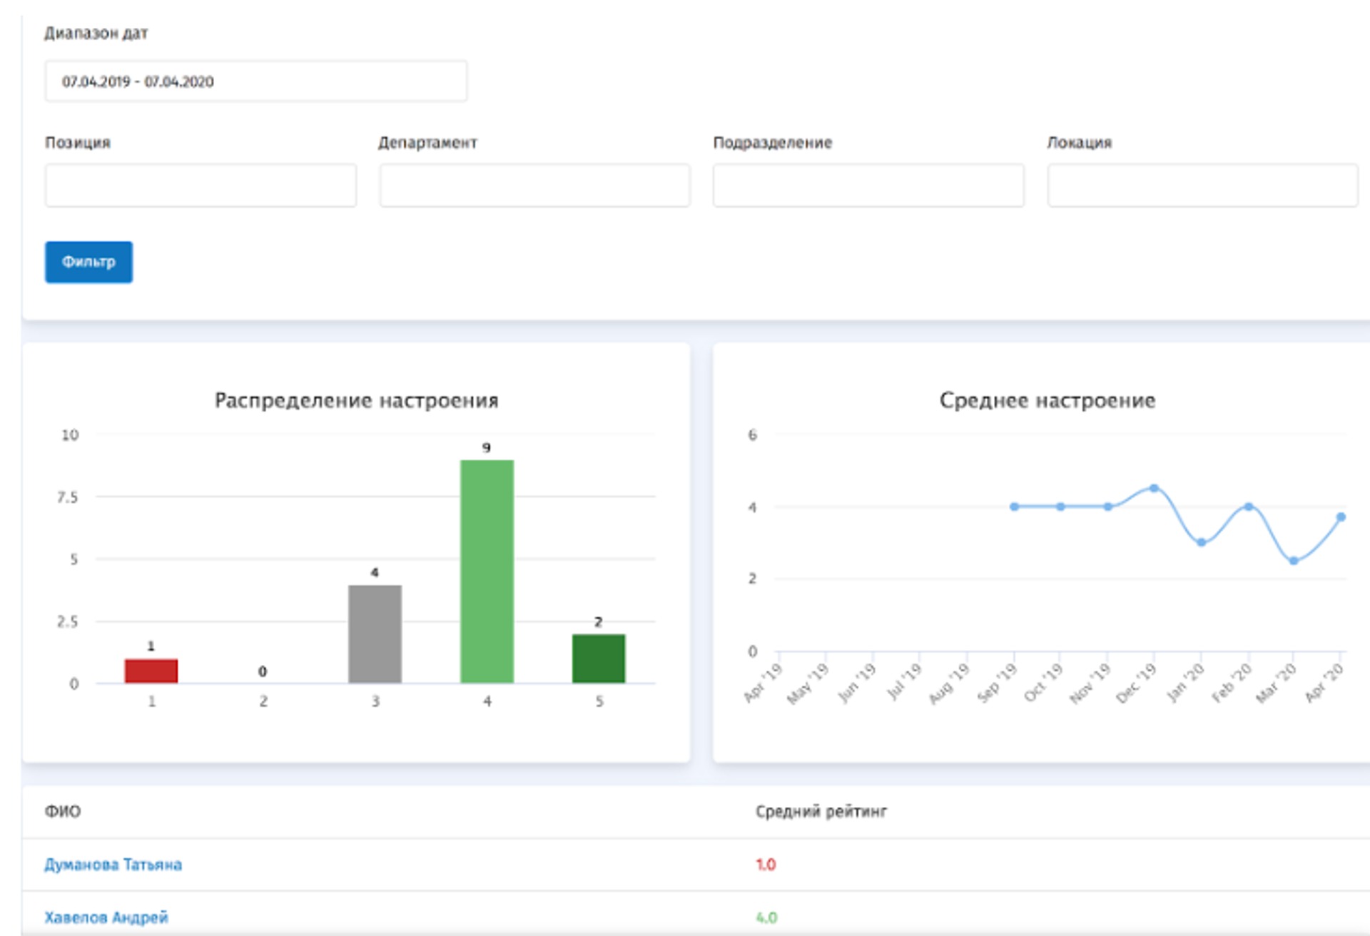Click the Среднее настроение chart title

(x=1047, y=400)
